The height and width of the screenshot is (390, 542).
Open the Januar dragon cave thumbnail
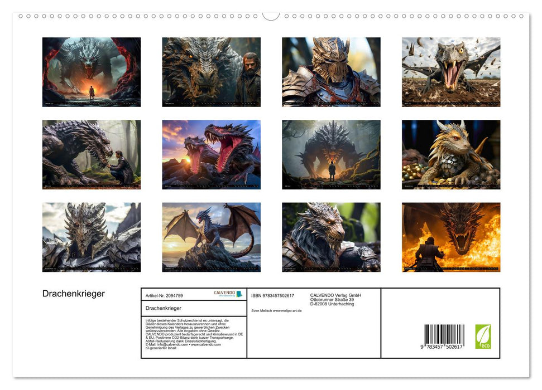tap(92, 72)
